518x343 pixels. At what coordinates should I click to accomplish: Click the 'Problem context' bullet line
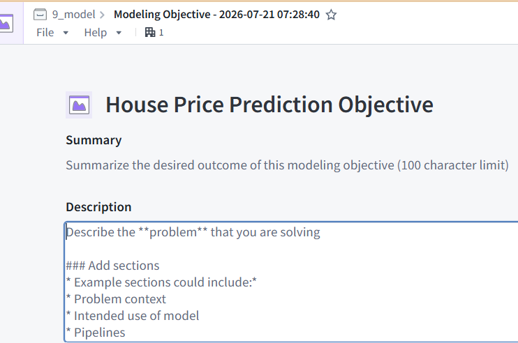(x=116, y=299)
